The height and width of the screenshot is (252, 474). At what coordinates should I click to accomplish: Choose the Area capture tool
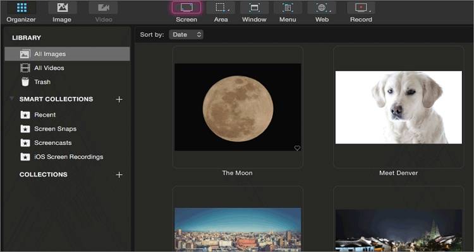coord(221,8)
